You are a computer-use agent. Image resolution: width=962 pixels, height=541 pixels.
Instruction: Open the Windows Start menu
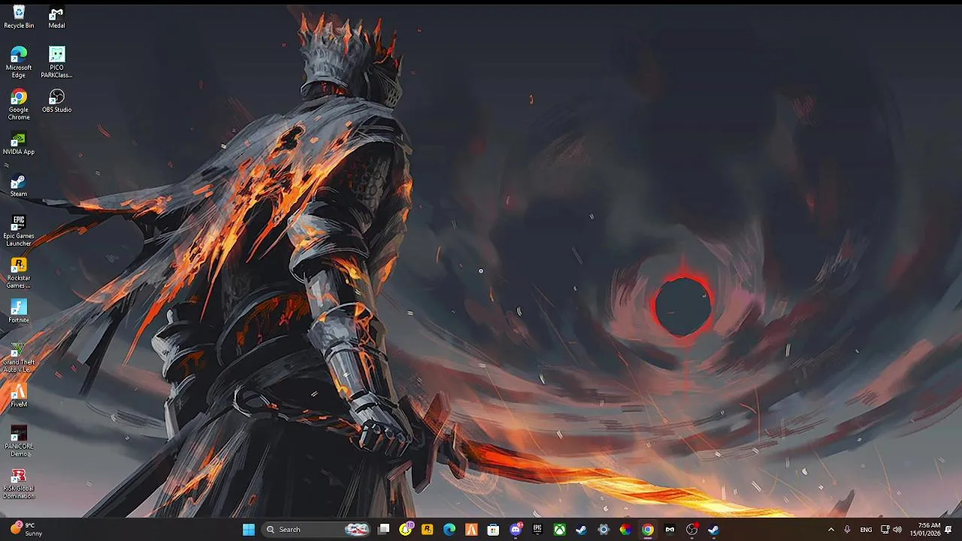[249, 530]
